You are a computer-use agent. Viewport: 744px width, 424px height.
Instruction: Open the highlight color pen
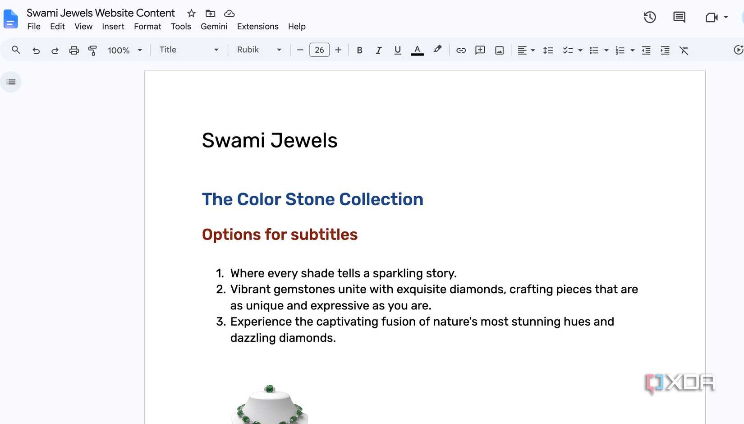[x=437, y=50]
